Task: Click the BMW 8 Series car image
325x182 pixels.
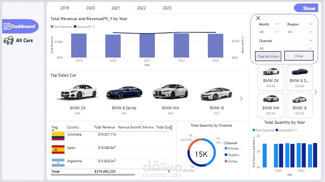Action: click(124, 92)
